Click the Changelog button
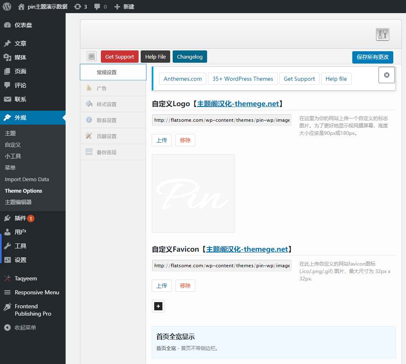 click(190, 57)
